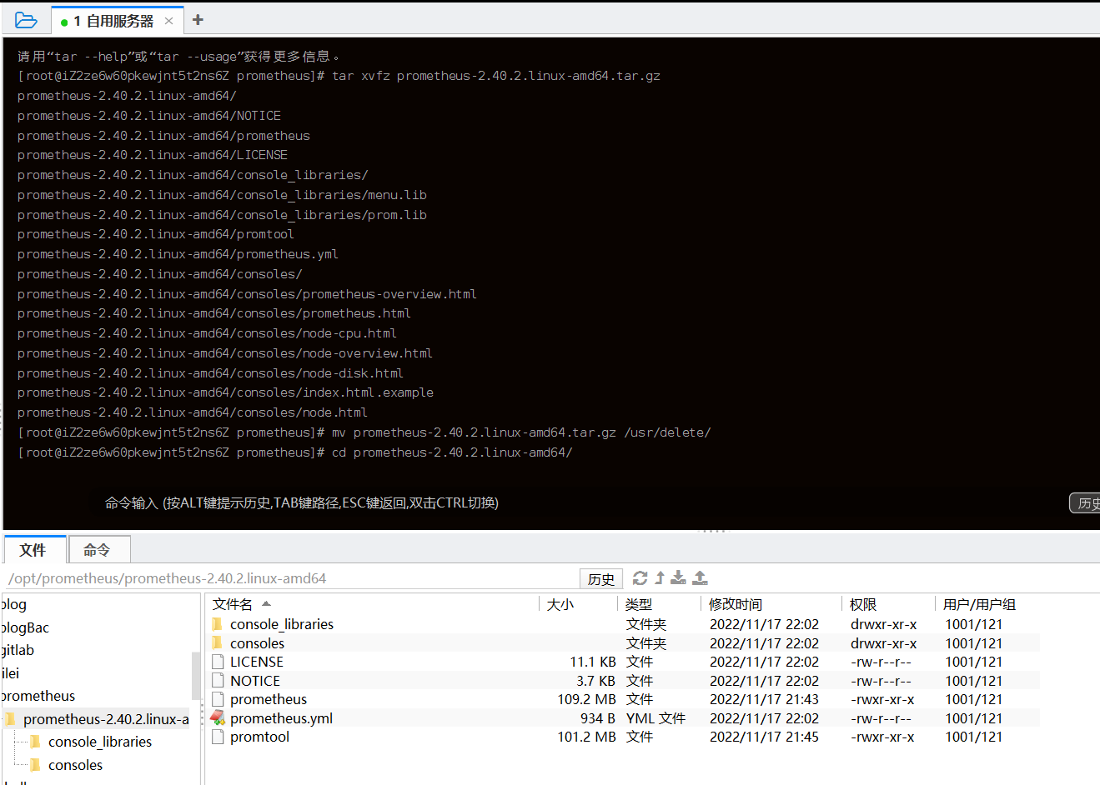Select the LICENSE file name
The width and height of the screenshot is (1100, 785).
coord(257,662)
